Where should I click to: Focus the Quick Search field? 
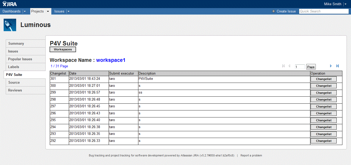point(324,11)
